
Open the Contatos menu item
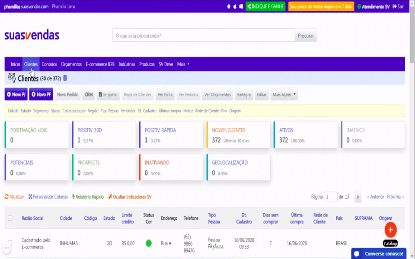pos(49,64)
